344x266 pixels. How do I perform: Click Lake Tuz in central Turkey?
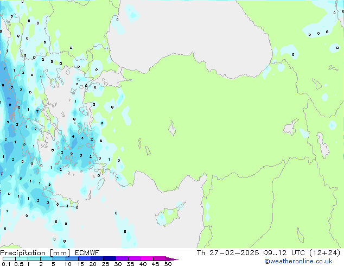tap(173, 128)
